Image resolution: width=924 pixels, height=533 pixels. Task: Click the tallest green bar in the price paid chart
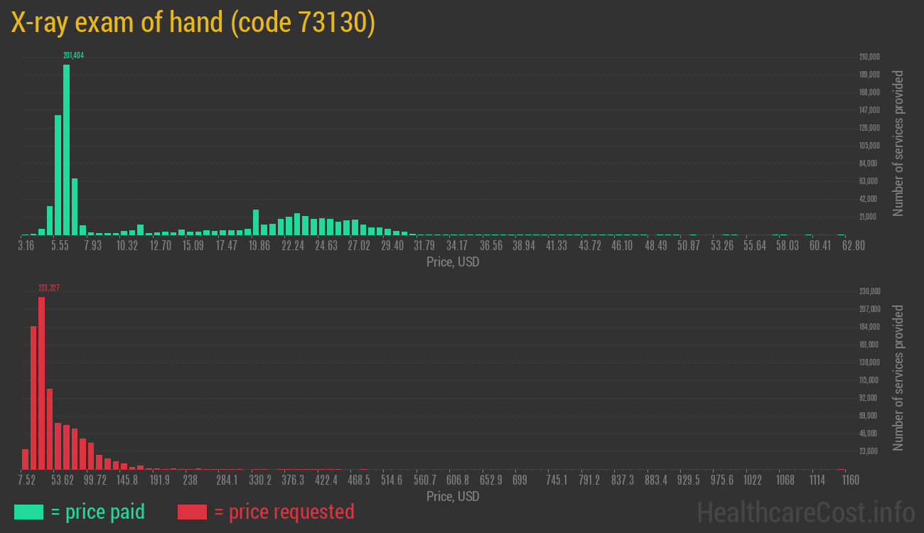pos(66,149)
